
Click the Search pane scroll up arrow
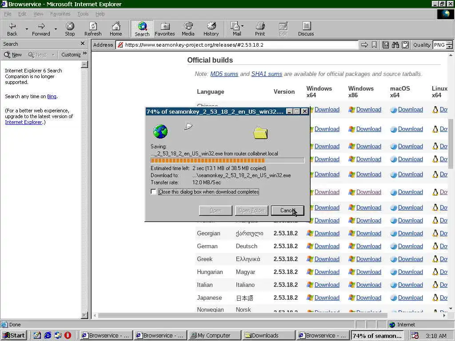(84, 64)
